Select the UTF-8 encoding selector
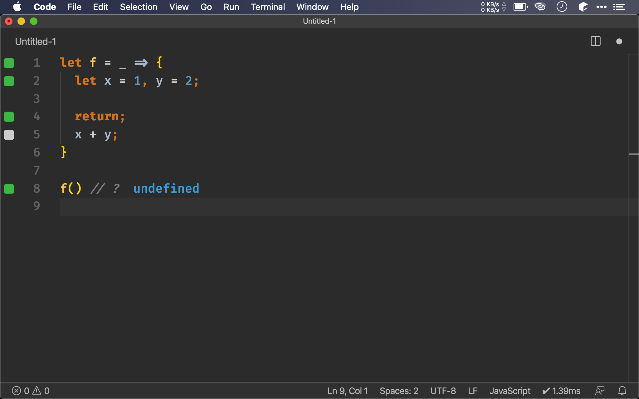 click(443, 391)
